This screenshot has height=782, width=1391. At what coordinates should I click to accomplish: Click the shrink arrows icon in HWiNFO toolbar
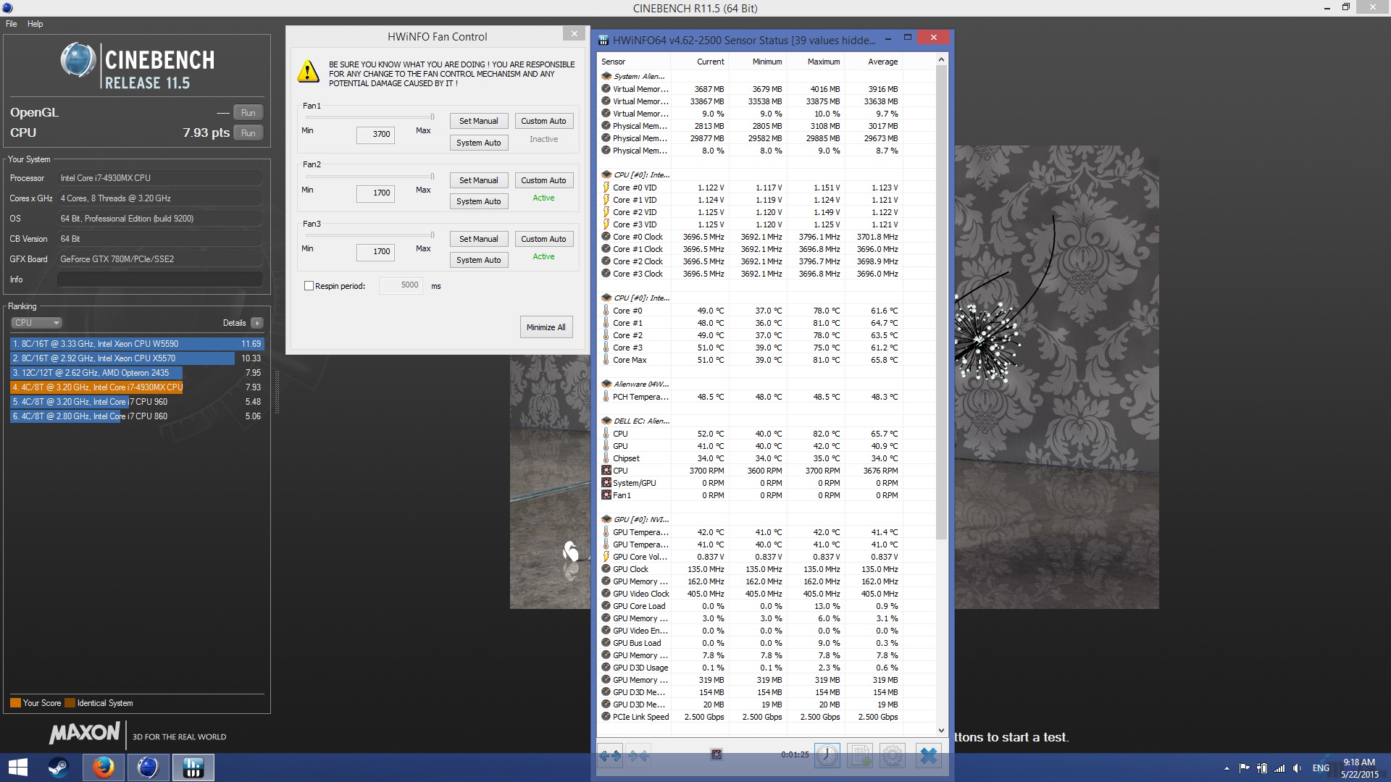pyautogui.click(x=638, y=756)
